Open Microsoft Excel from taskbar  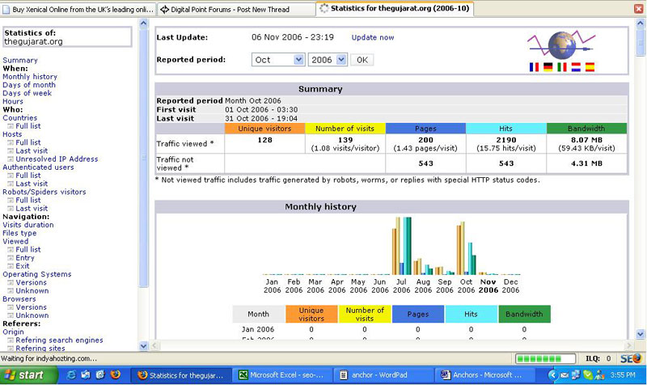[x=281, y=375]
